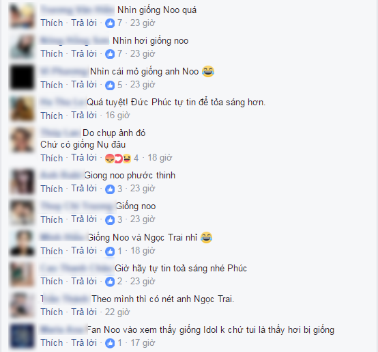Image resolution: width=378 pixels, height=352 pixels.
Task: Click like icon on 'Nhìn giống Noo quá'
Action: click(110, 23)
